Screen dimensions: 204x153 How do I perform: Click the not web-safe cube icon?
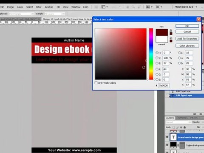click(171, 38)
